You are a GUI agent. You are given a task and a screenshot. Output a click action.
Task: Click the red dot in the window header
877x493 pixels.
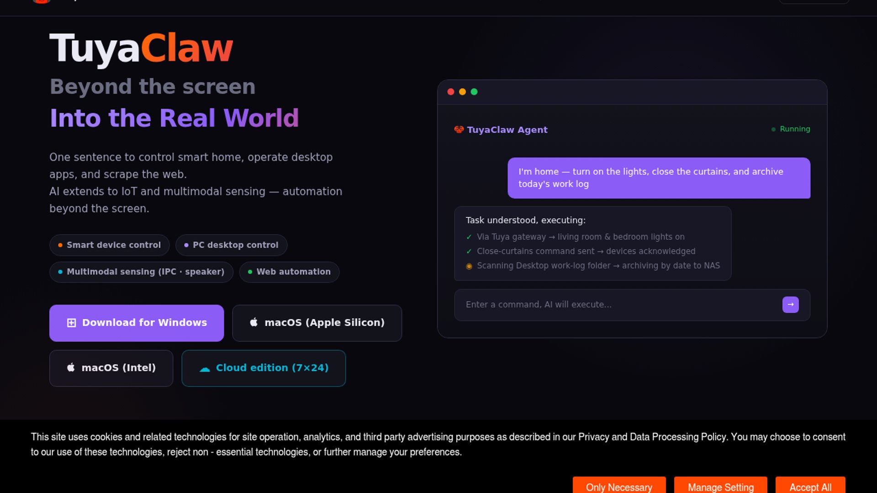[451, 92]
